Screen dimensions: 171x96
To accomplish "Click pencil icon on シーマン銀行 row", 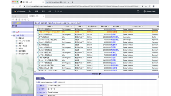I will point(38,53).
